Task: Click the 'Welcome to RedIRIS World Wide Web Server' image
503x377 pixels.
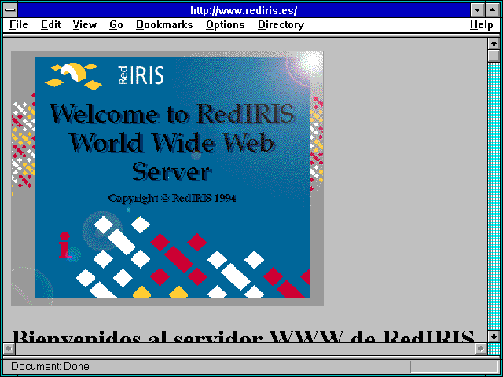Action: coord(167,178)
